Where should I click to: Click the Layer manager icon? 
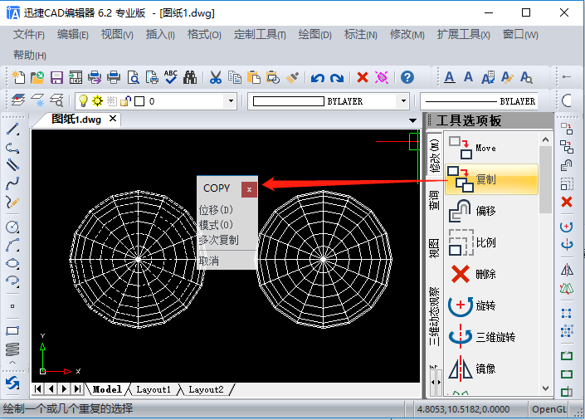pos(18,100)
